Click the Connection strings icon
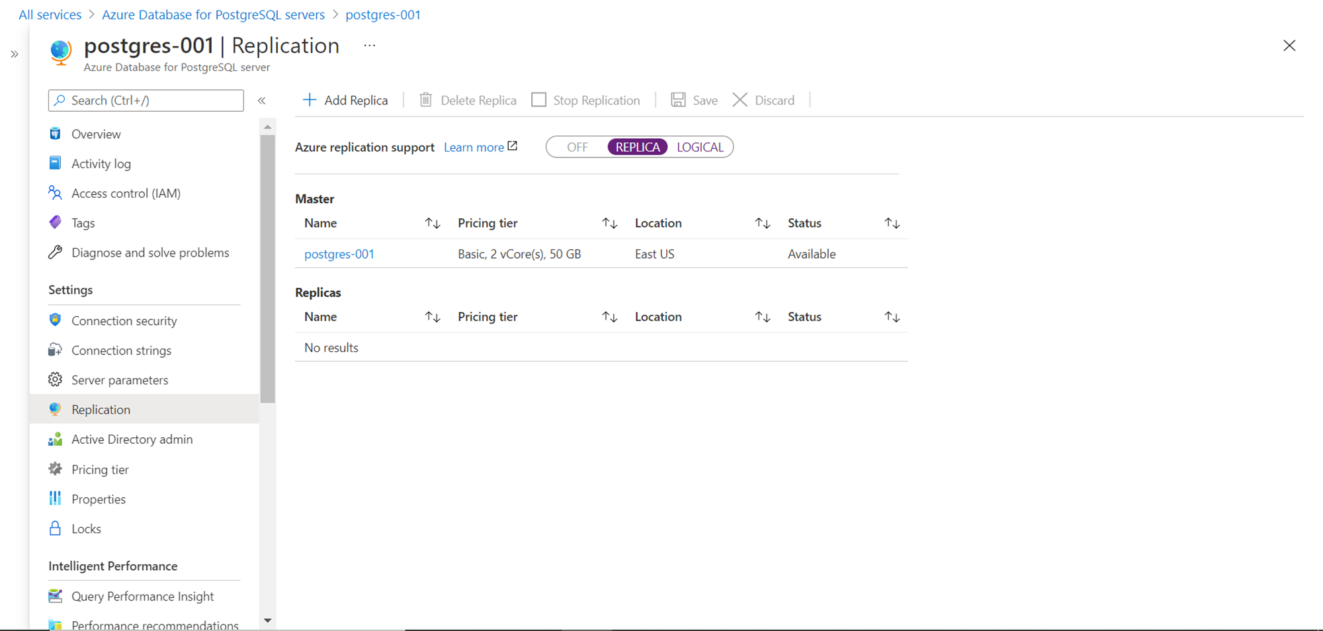The width and height of the screenshot is (1323, 631). coord(56,350)
